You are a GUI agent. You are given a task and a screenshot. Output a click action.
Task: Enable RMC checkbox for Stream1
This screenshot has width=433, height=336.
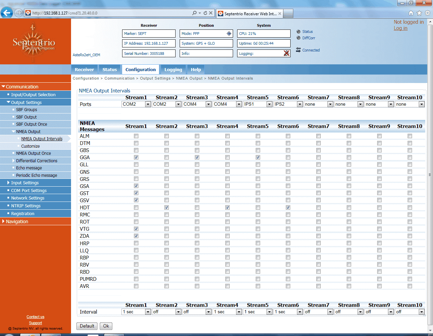[136, 215]
